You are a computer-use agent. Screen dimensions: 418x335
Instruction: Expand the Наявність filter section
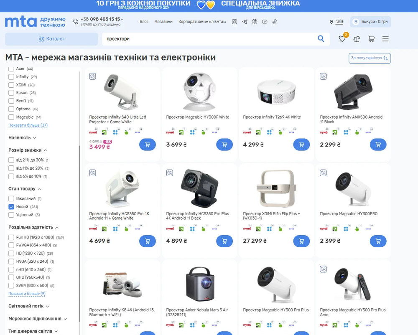(23, 138)
